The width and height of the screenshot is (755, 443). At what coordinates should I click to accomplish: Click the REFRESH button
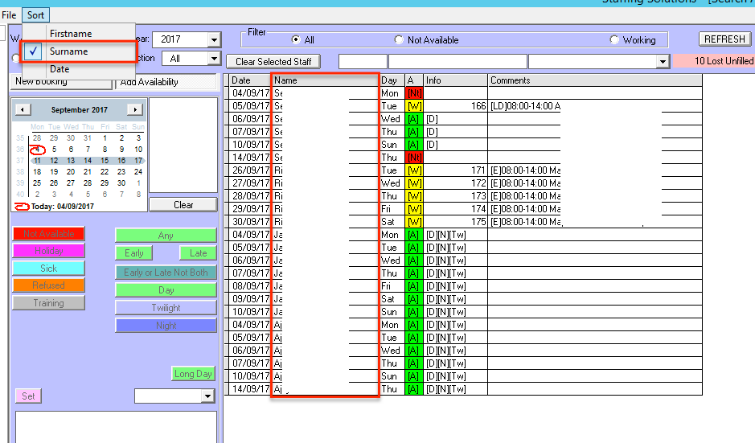tap(724, 39)
